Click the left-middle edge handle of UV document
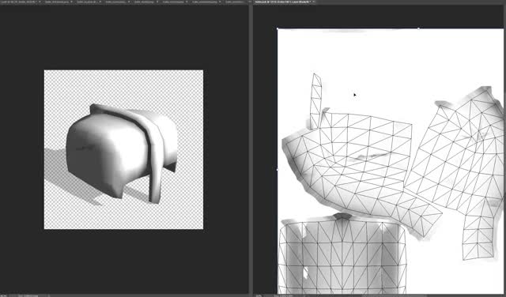 (278, 169)
